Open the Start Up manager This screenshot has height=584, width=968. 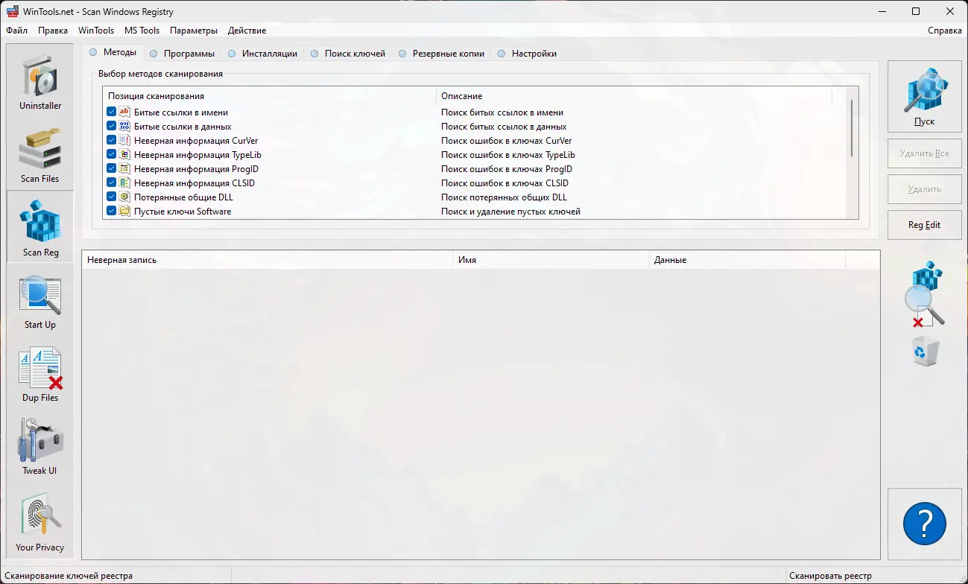[x=40, y=300]
